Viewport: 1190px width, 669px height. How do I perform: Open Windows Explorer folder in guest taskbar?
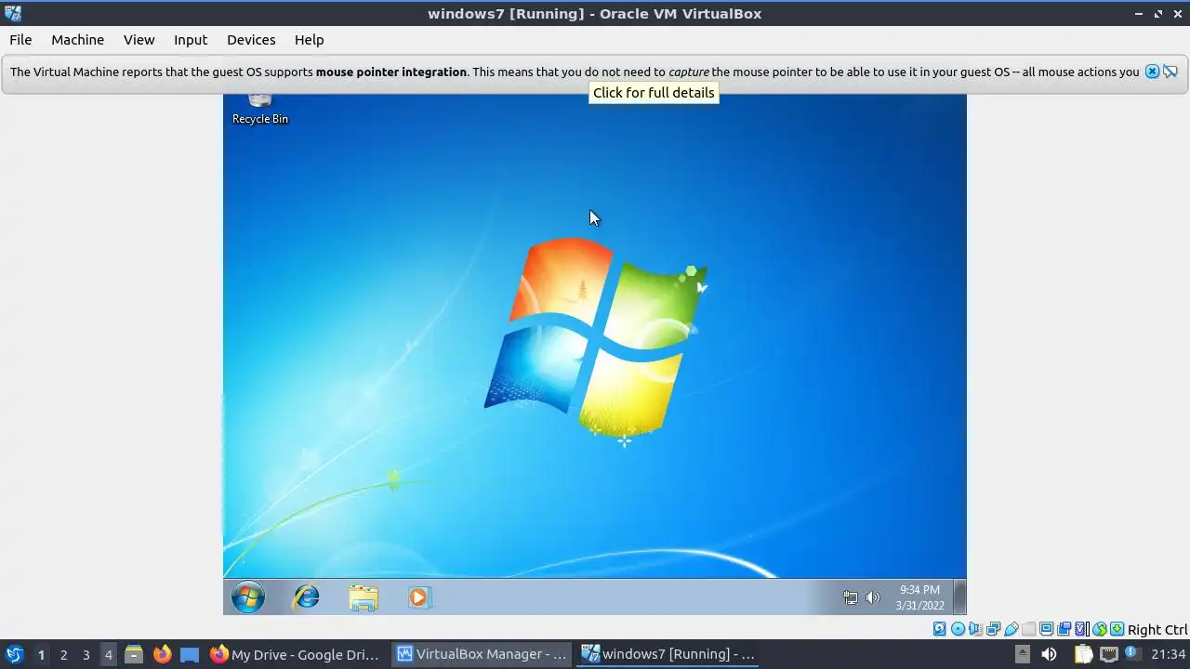[364, 597]
